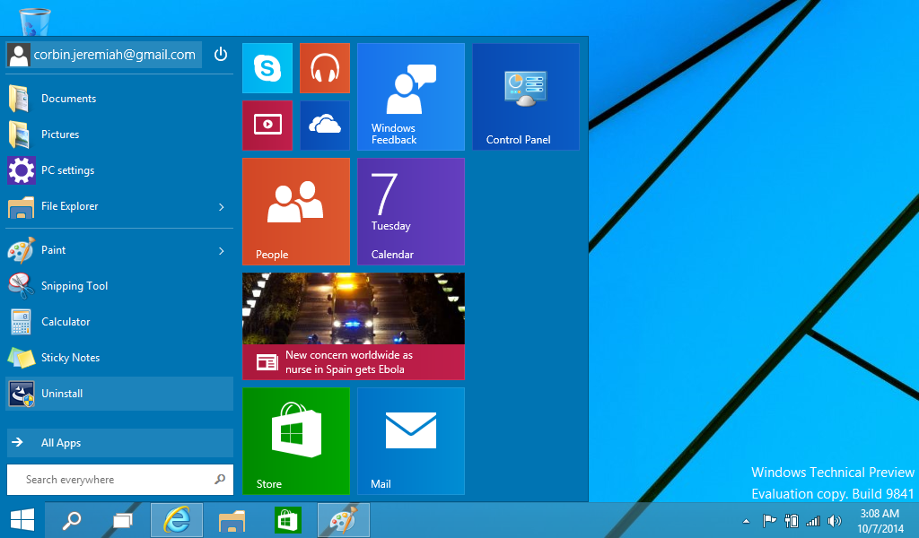919x538 pixels.
Task: Click the Windows Start button
Action: point(22,520)
